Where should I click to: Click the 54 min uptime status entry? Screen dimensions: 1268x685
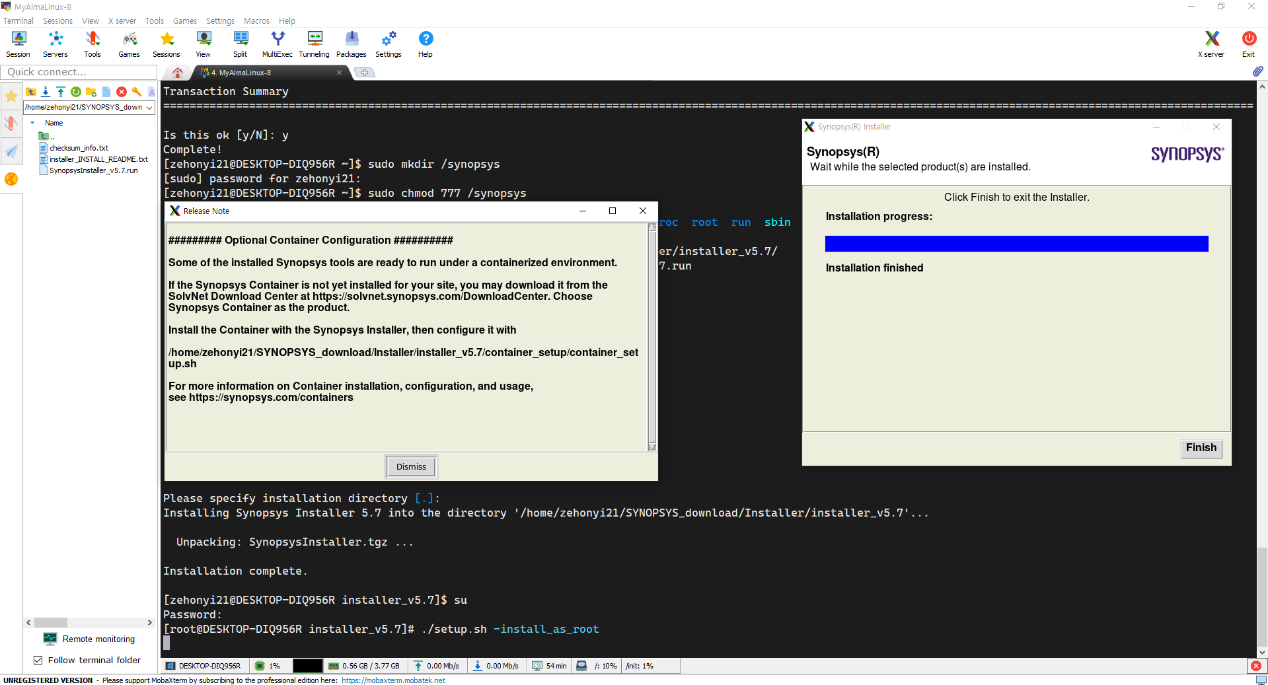(550, 666)
